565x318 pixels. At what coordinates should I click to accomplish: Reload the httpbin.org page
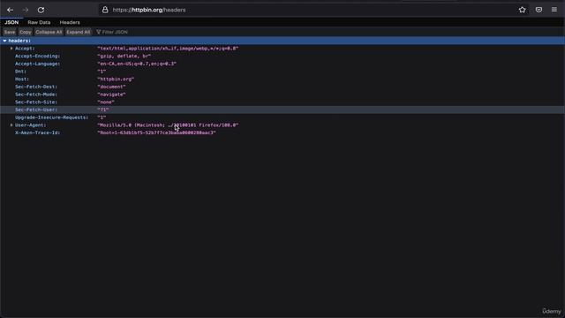point(41,10)
